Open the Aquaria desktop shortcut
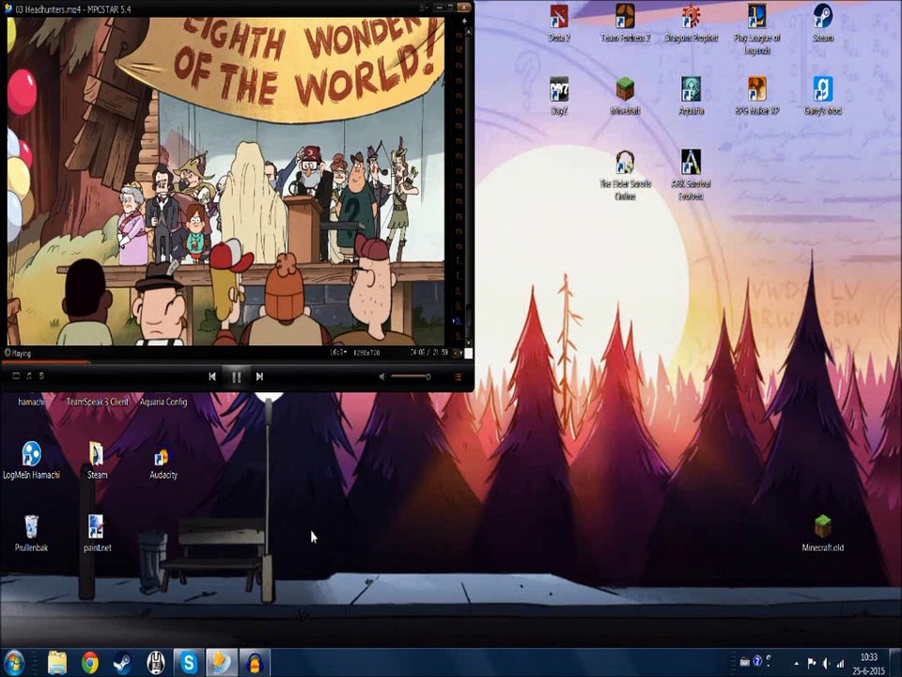 coord(691,96)
